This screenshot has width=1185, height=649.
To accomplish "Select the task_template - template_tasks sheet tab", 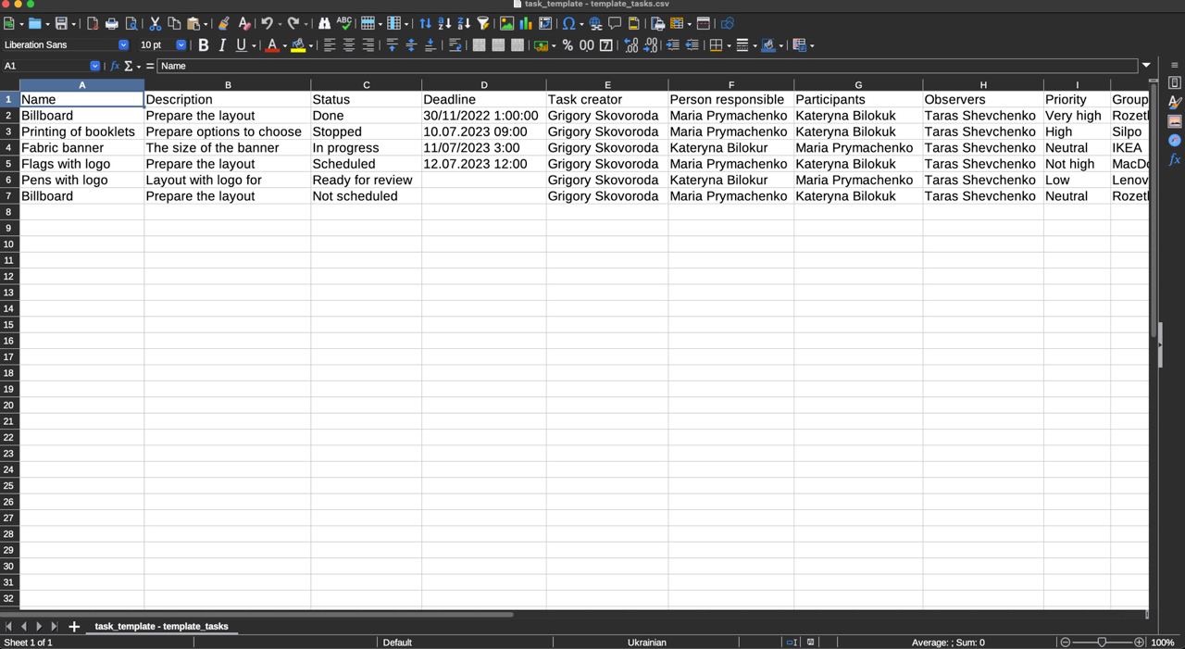I will pos(161,627).
